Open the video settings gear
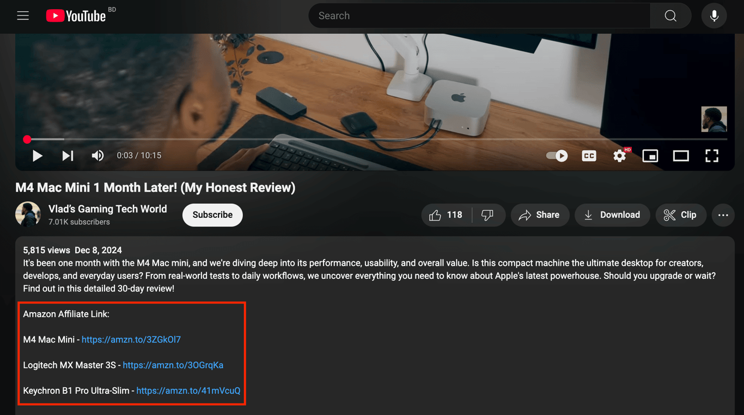744x415 pixels. click(619, 156)
